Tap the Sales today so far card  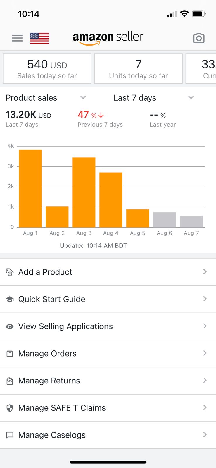(x=47, y=69)
